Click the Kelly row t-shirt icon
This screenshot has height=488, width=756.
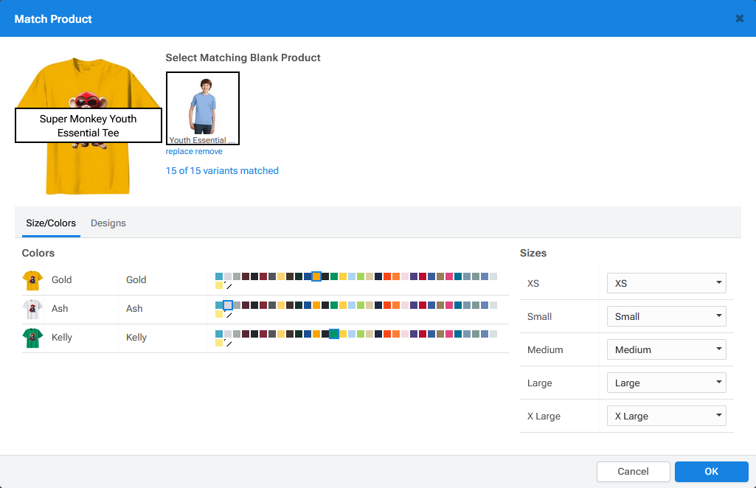(x=32, y=338)
